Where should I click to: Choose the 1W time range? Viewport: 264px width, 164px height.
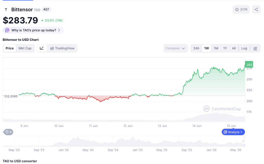tap(207, 48)
